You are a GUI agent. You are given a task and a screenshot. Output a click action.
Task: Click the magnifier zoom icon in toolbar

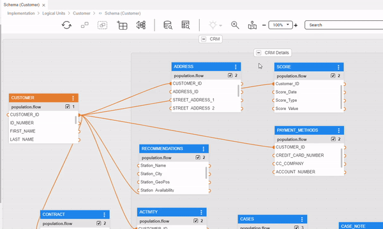click(235, 25)
